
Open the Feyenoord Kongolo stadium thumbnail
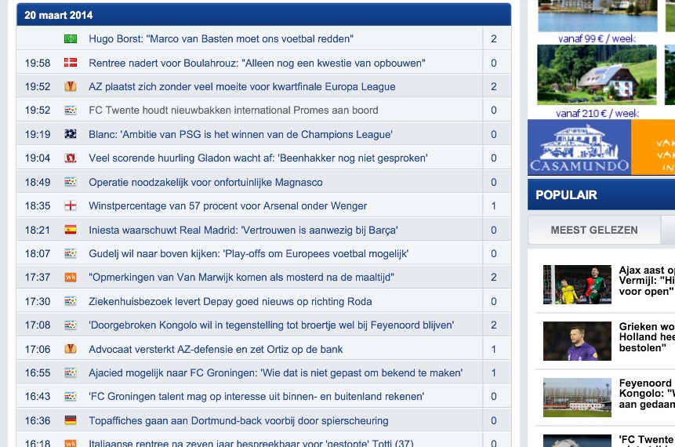(577, 398)
